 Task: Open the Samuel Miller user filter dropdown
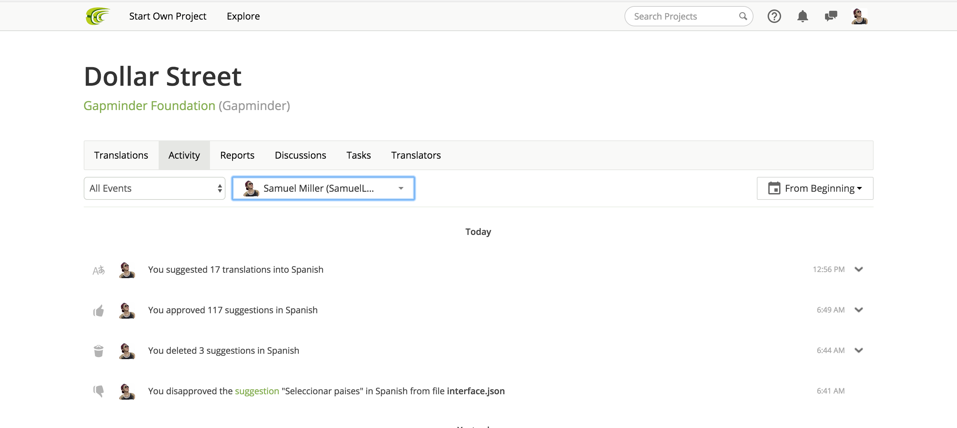point(323,188)
